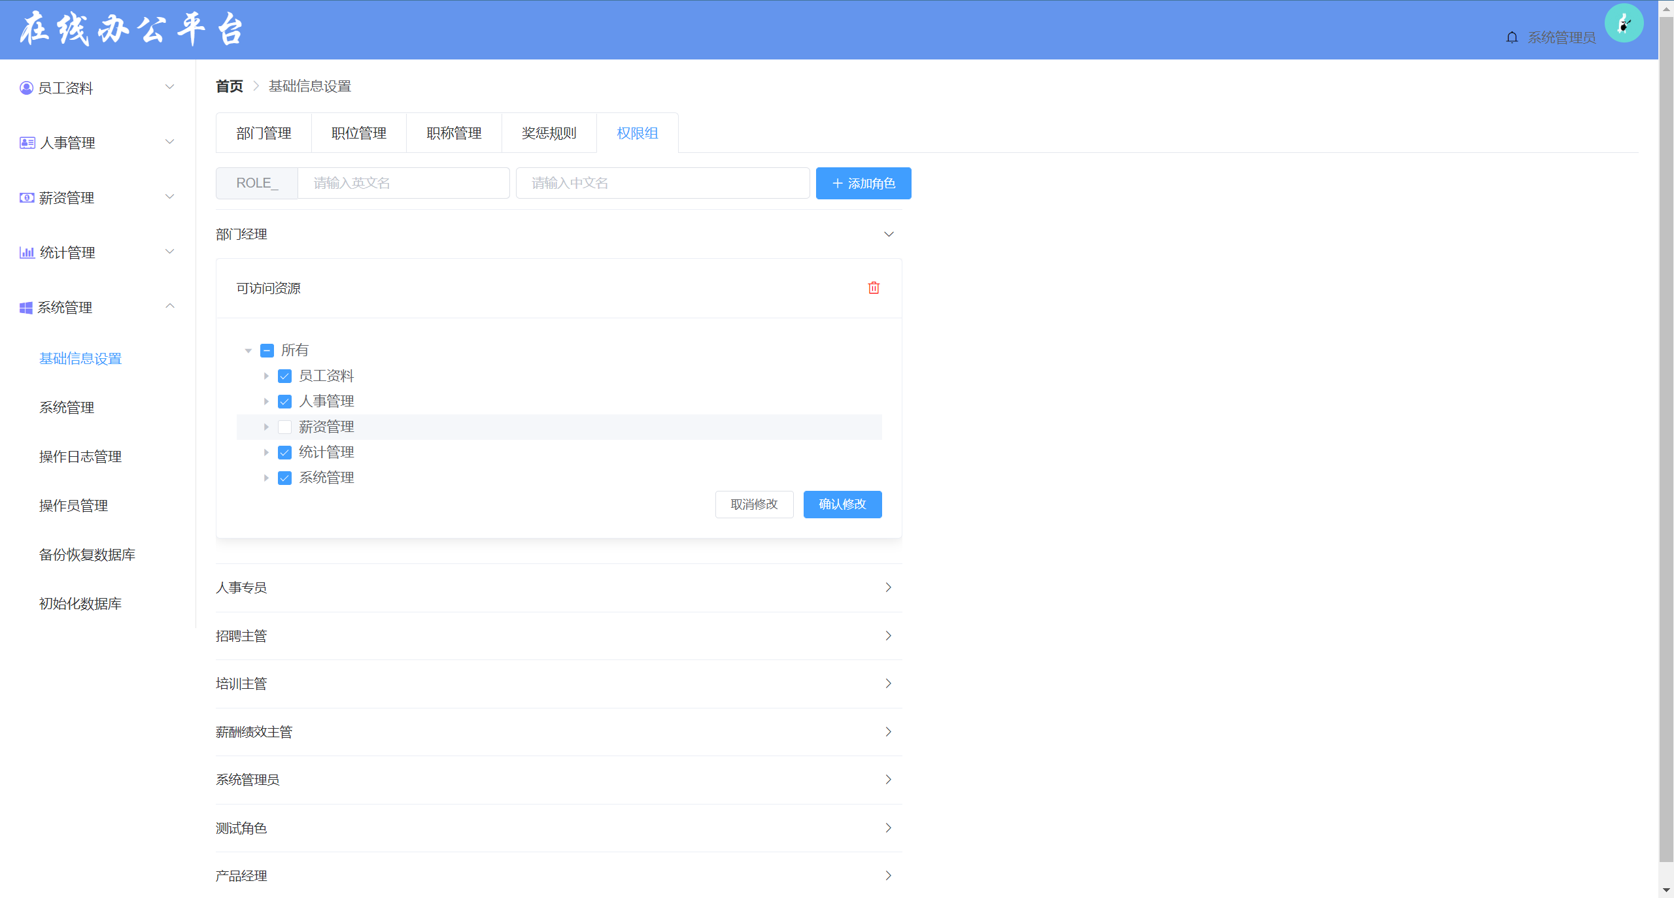Toggle the 所有 root checkbox

pyautogui.click(x=267, y=350)
